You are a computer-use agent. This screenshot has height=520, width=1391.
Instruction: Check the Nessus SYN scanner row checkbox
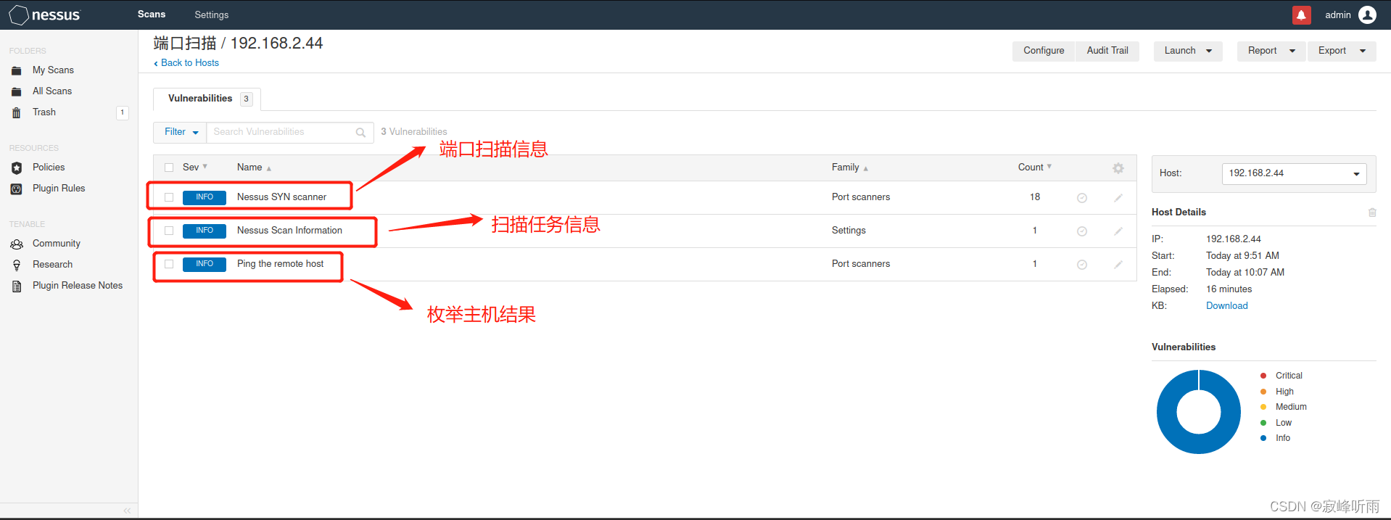pyautogui.click(x=169, y=197)
